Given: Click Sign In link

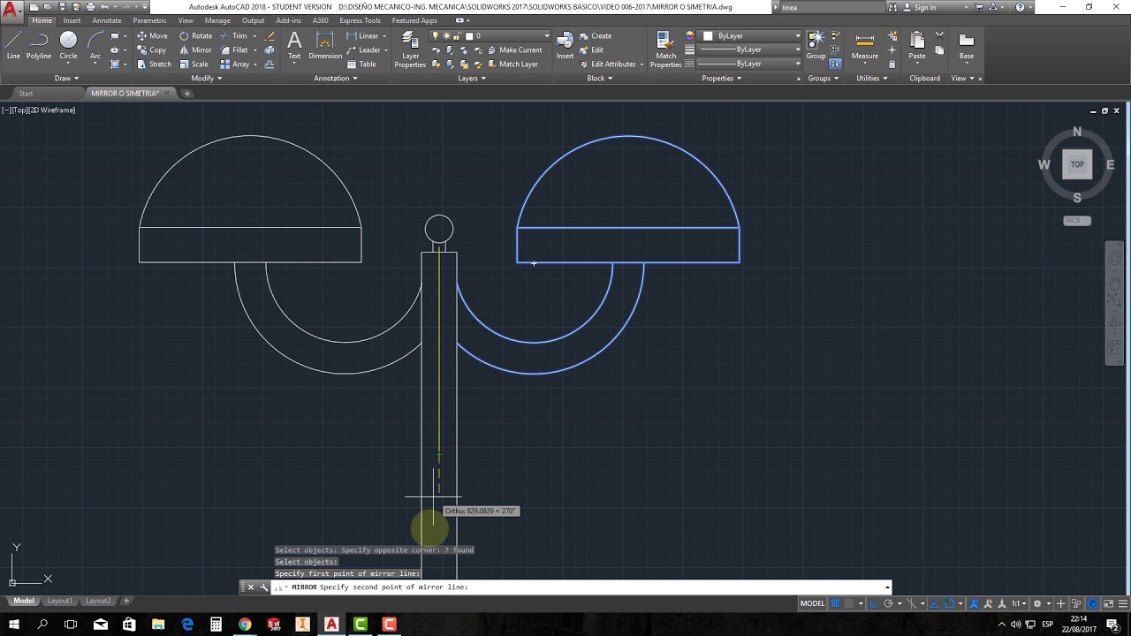Looking at the screenshot, I should pyautogui.click(x=919, y=7).
